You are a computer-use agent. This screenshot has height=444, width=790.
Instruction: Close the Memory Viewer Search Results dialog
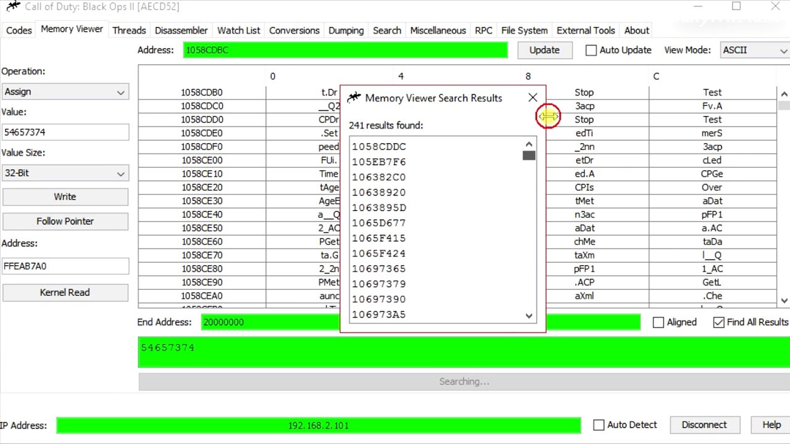pos(533,97)
